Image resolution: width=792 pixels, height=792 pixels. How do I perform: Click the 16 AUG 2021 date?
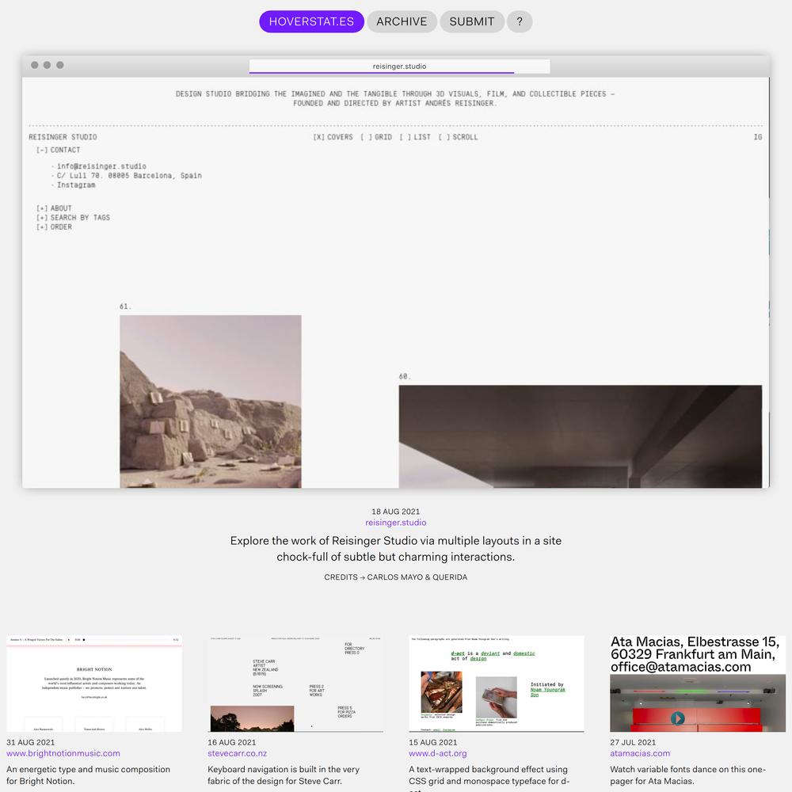tap(232, 743)
